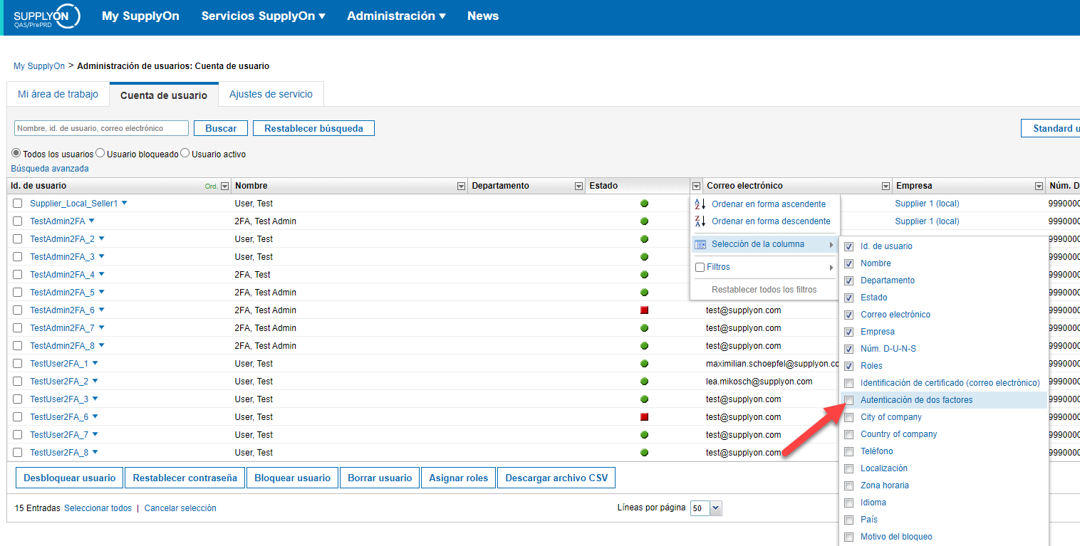
Task: Uncheck the Departamento column checkbox
Action: (x=848, y=280)
